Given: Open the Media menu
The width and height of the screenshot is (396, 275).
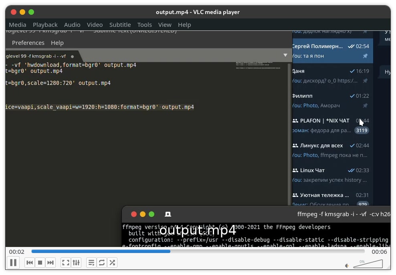Looking at the screenshot, I should tap(17, 24).
